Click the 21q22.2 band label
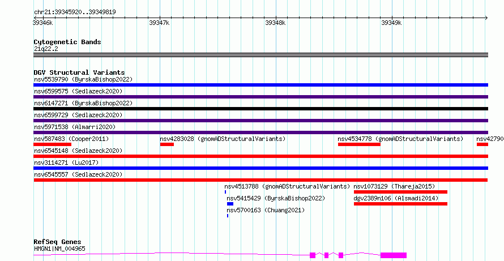The image size is (504, 261). point(46,49)
